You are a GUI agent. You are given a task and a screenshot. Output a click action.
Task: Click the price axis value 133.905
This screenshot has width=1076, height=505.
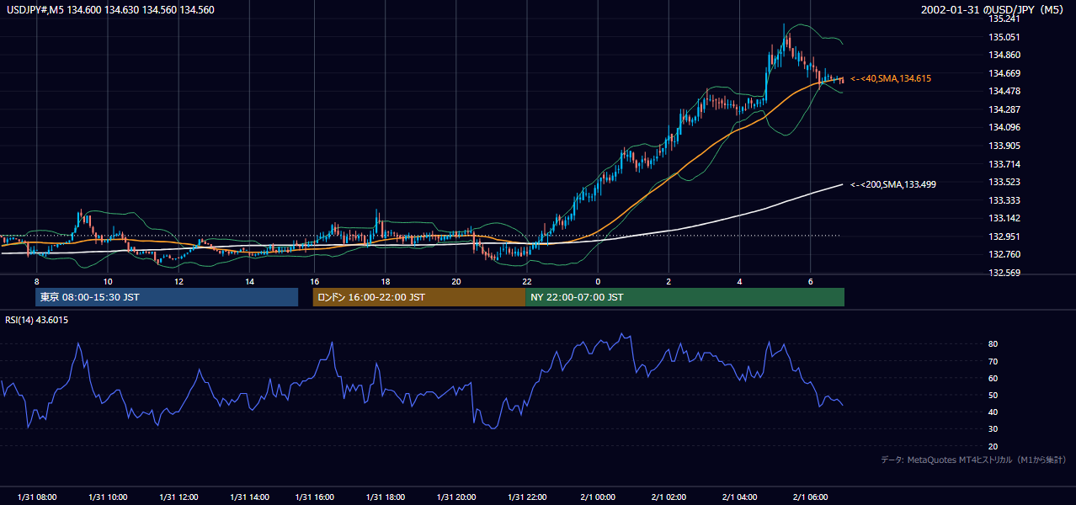click(1004, 146)
